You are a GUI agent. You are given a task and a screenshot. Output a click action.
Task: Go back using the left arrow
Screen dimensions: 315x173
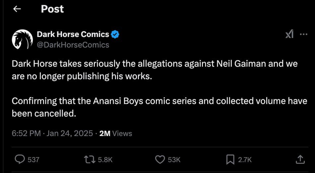[17, 9]
